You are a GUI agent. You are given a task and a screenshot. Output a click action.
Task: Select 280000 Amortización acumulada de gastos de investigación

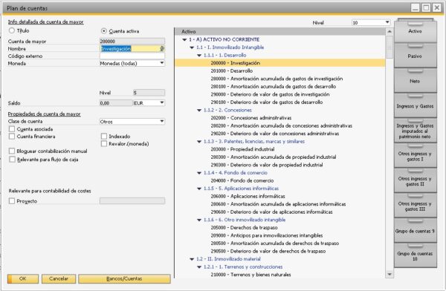pyautogui.click(x=277, y=79)
